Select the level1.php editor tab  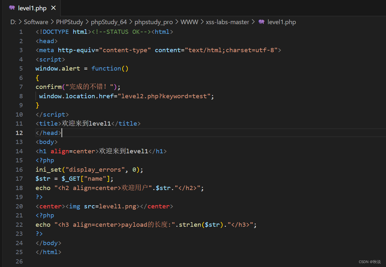click(x=32, y=8)
